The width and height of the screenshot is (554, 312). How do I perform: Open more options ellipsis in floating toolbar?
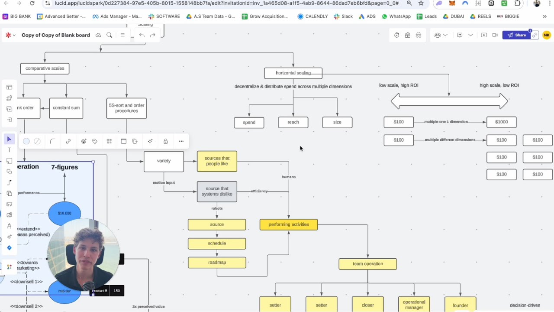pyautogui.click(x=181, y=141)
